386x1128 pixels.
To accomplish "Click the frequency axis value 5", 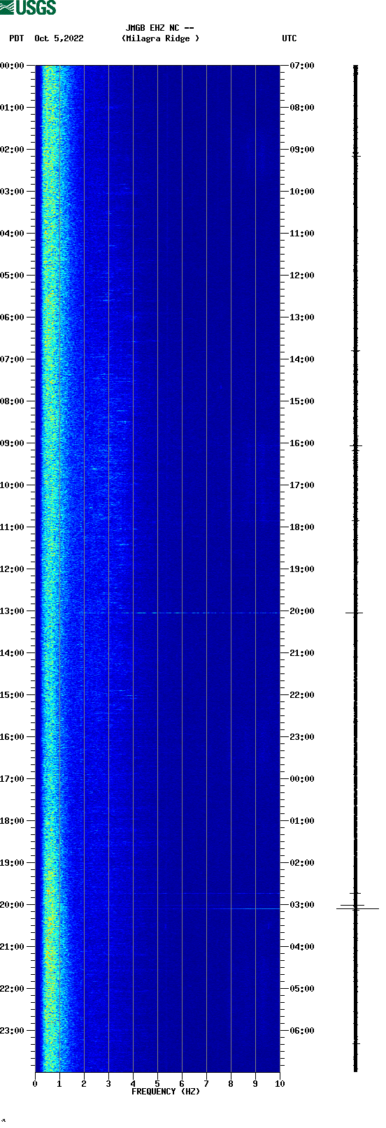I will click(x=157, y=1084).
